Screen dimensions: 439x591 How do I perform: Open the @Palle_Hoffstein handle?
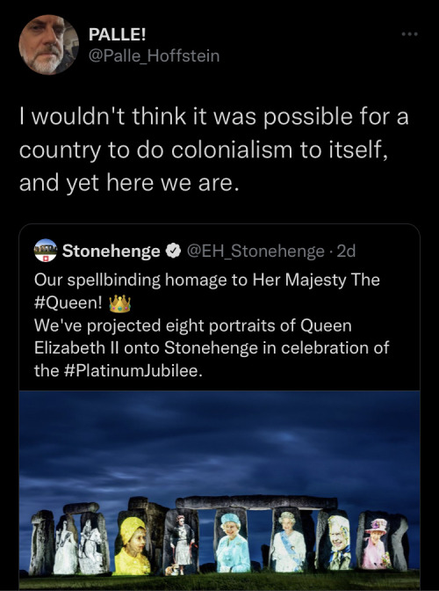point(154,56)
